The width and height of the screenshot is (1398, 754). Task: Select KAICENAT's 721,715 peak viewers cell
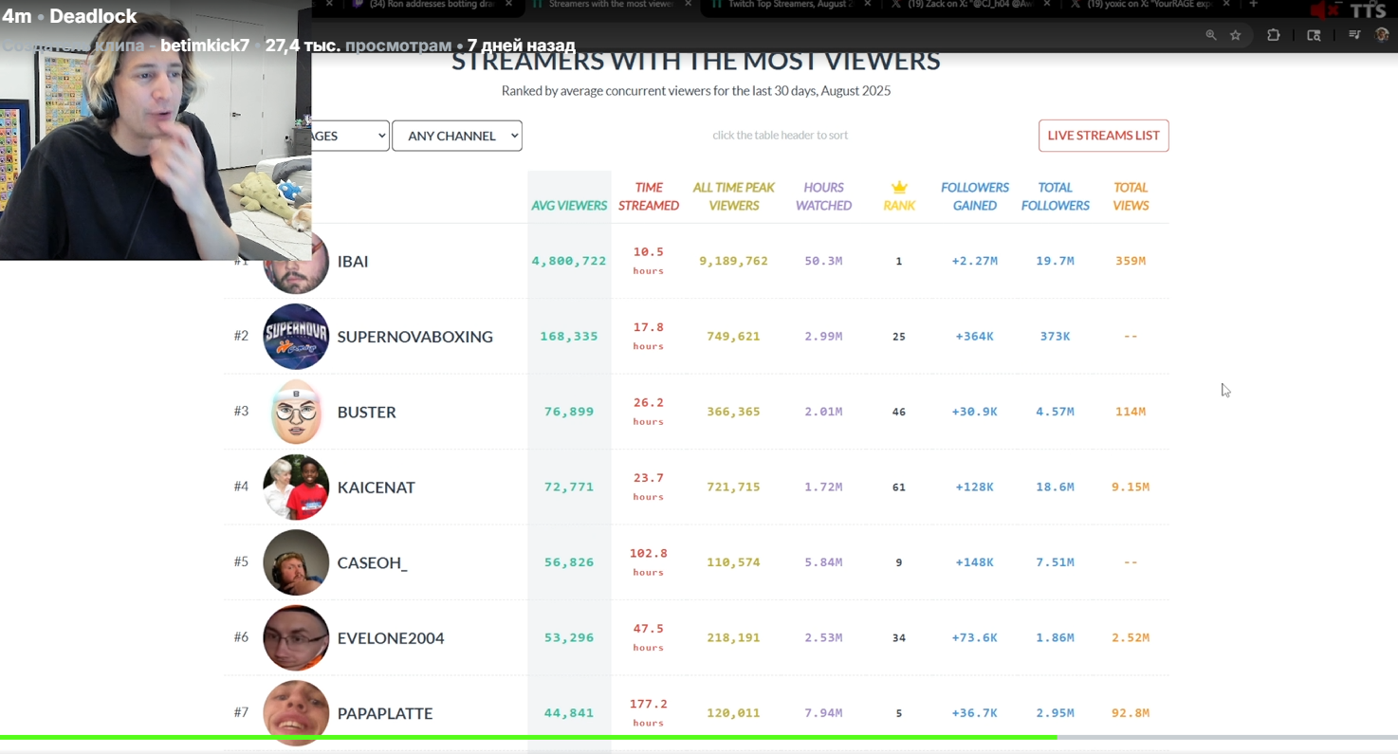point(733,487)
